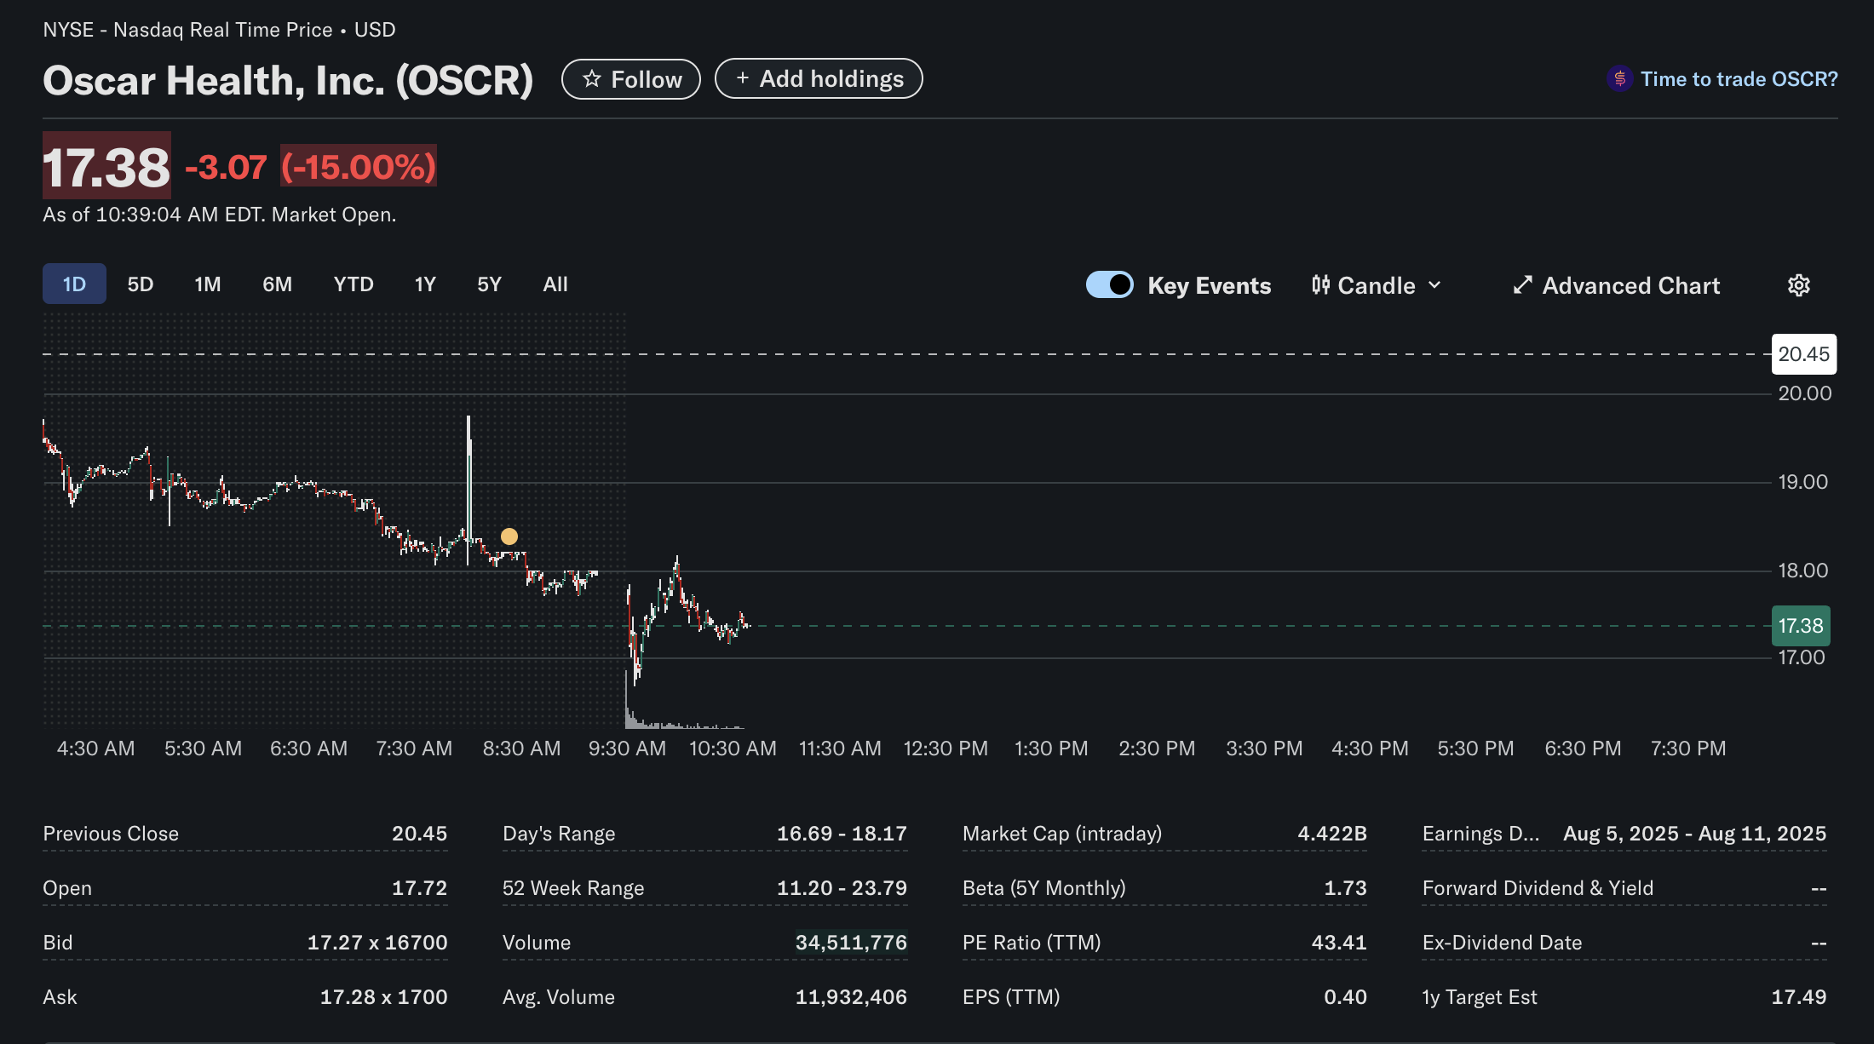Click the 10:30 AM time axis label
The image size is (1874, 1044).
pos(733,749)
